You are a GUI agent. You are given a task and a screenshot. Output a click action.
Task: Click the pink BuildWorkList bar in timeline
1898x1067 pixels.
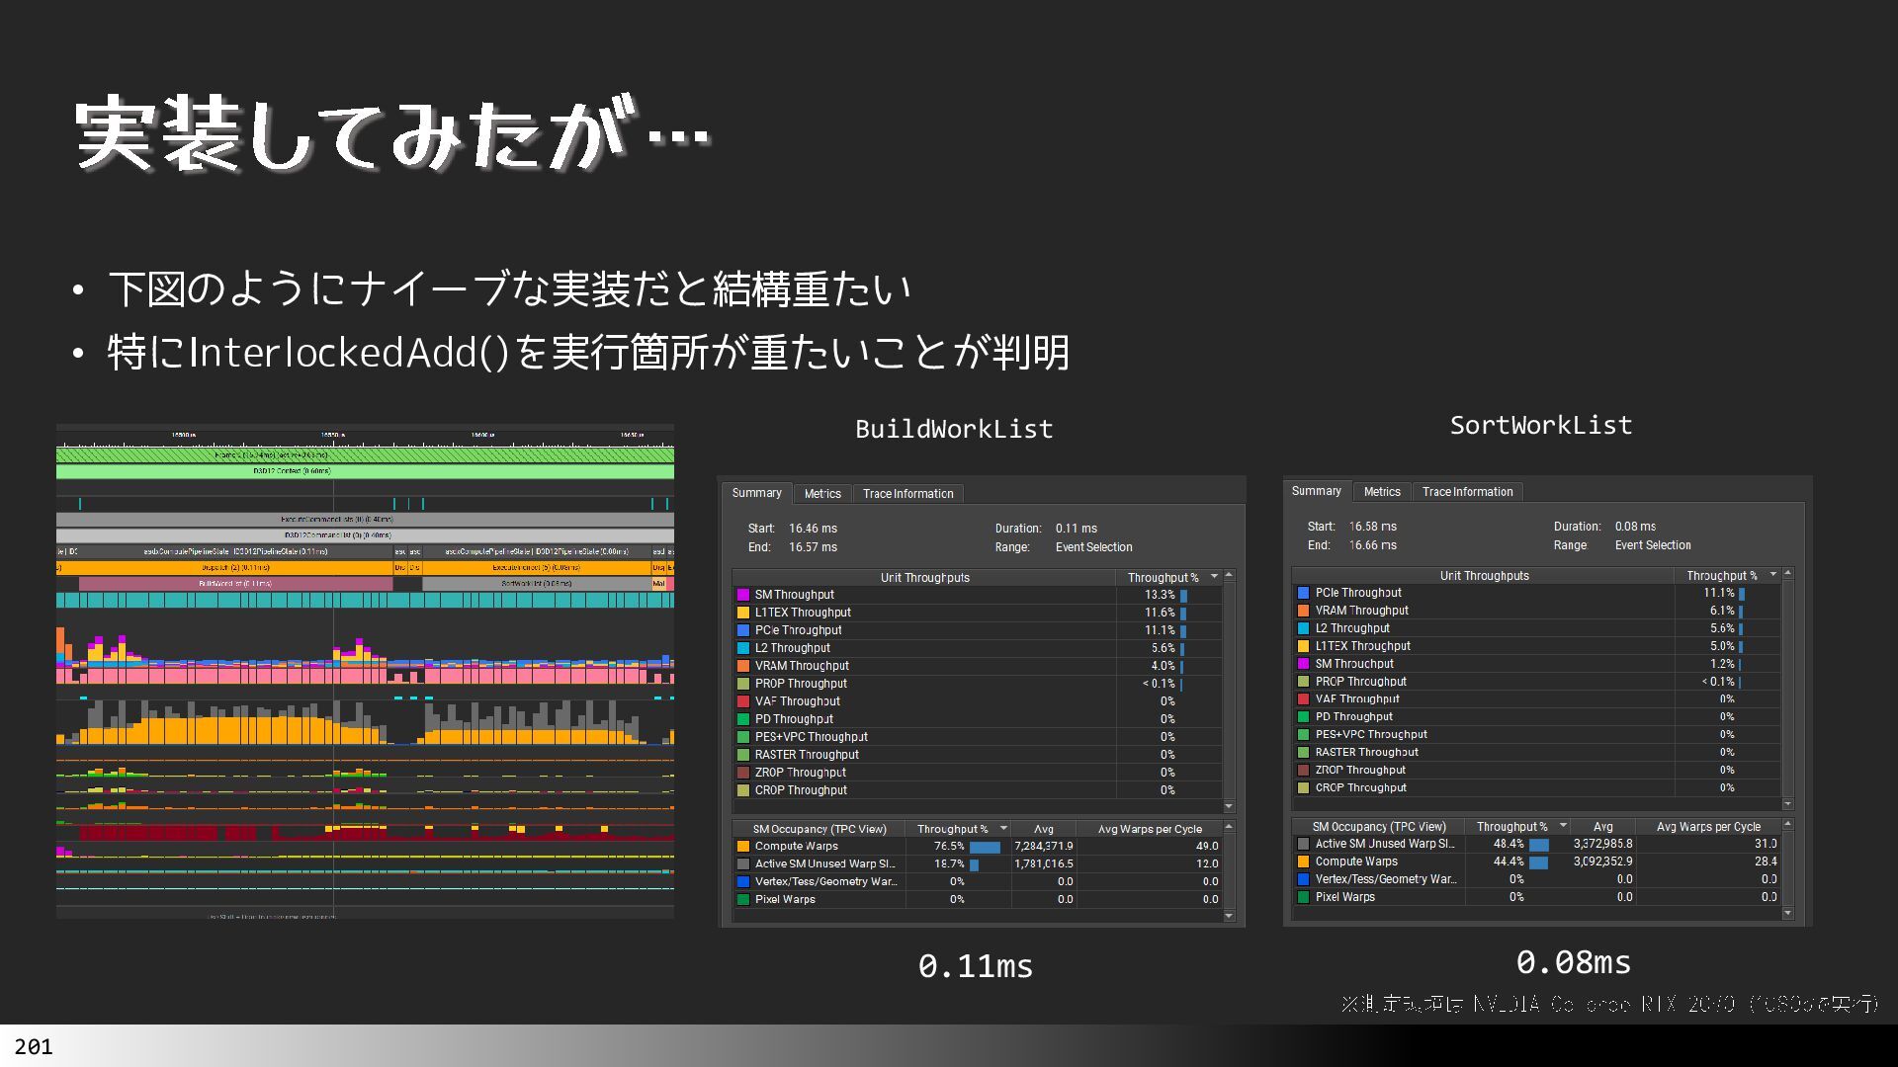(235, 584)
